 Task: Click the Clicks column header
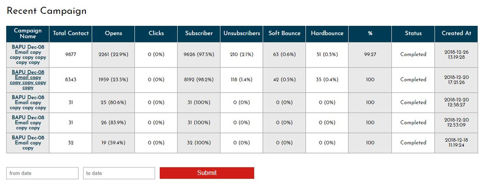click(156, 33)
